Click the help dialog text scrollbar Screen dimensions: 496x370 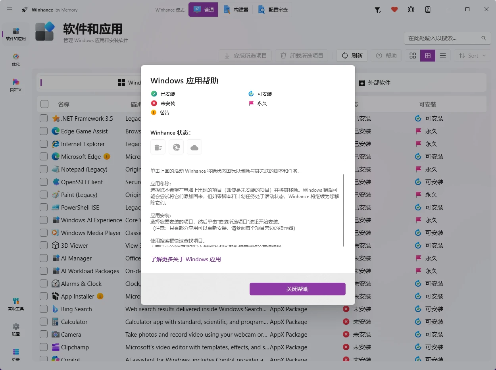344,210
